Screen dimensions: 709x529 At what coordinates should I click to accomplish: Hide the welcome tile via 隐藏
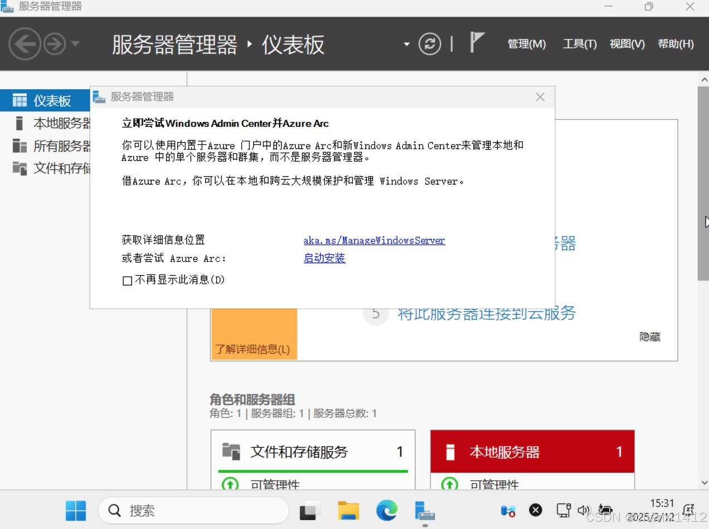(650, 337)
